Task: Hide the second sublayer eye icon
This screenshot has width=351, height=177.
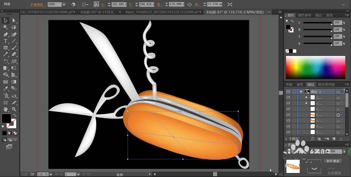Action: 288,103
